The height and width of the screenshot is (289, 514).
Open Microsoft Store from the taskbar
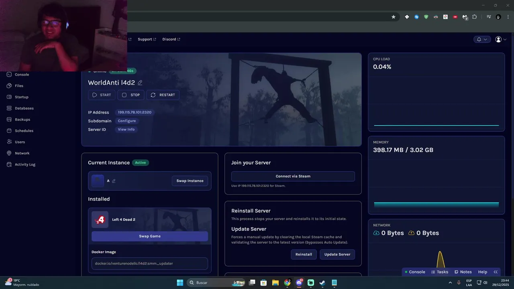pyautogui.click(x=264, y=283)
